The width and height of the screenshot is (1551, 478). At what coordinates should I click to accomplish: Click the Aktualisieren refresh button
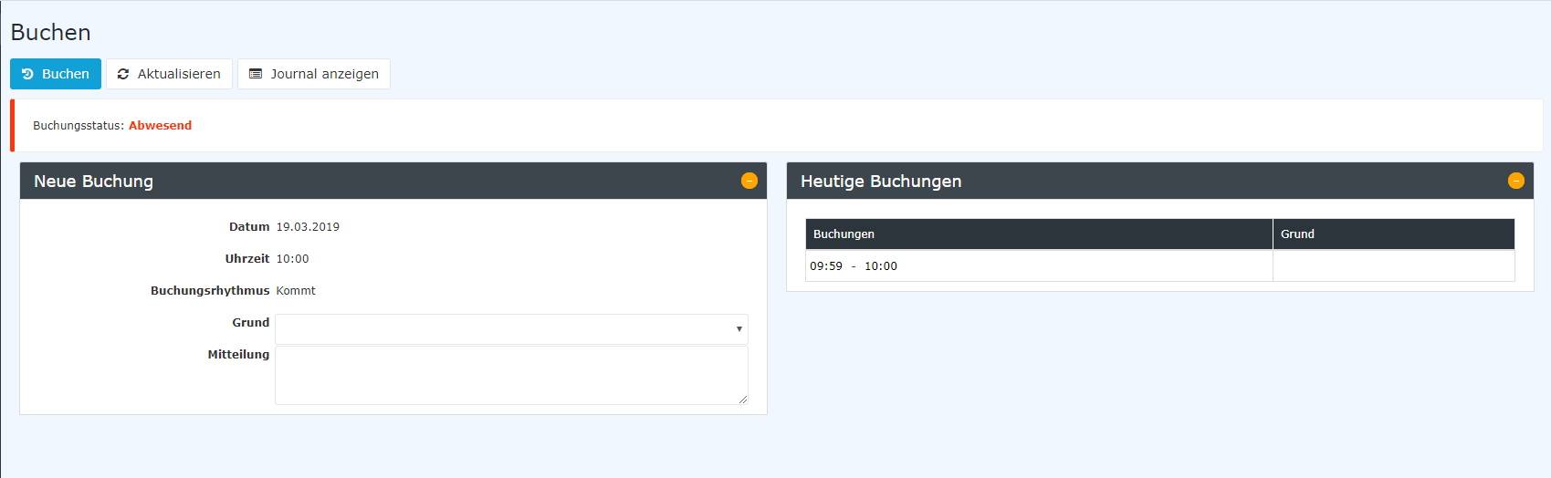click(169, 74)
